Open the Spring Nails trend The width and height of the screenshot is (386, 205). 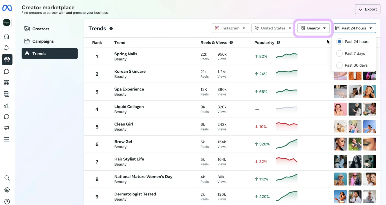(x=126, y=54)
